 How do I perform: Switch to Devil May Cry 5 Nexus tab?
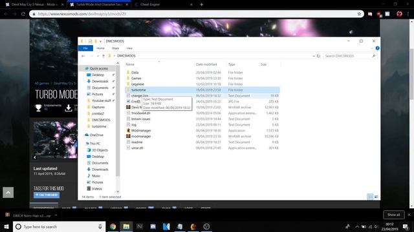(x=34, y=5)
